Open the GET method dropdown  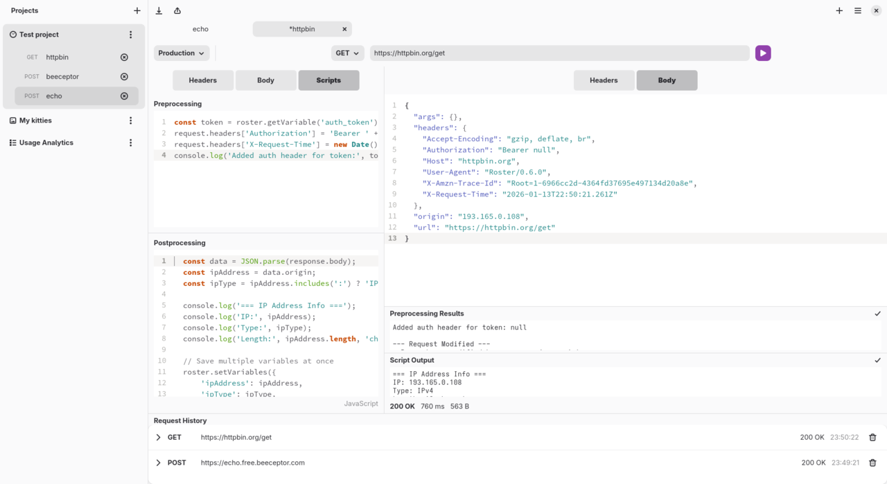click(347, 53)
